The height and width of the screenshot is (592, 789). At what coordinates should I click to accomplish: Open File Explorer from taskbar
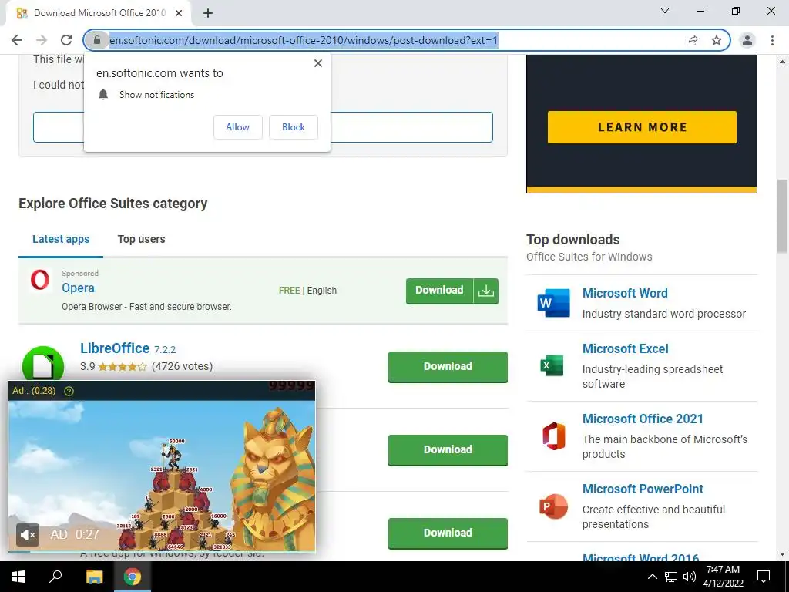click(x=94, y=577)
